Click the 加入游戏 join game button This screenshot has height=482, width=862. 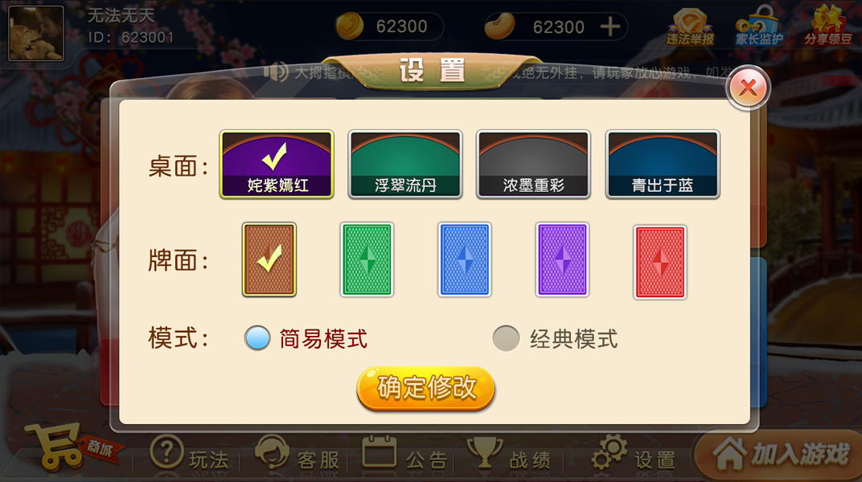point(778,455)
